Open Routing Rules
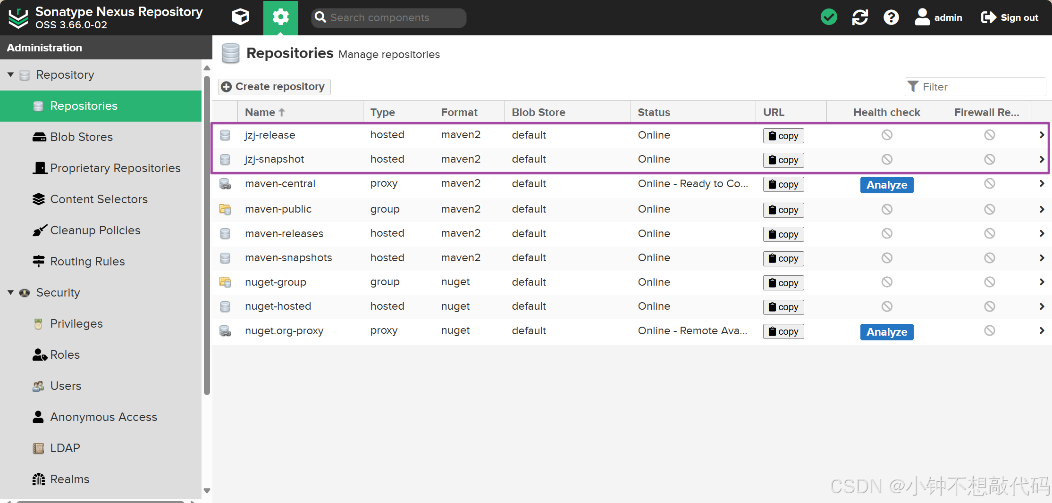Image resolution: width=1052 pixels, height=503 pixels. pos(101,262)
